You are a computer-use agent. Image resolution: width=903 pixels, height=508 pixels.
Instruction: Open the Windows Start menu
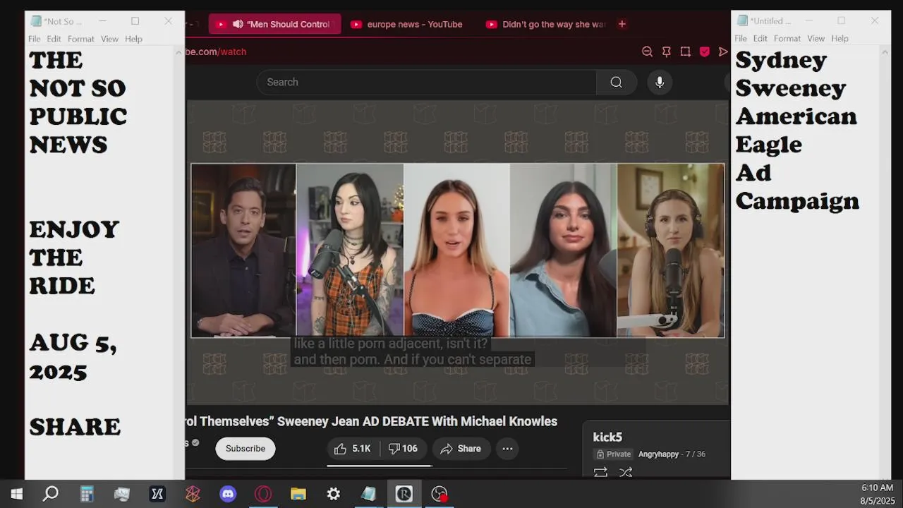[x=17, y=494]
